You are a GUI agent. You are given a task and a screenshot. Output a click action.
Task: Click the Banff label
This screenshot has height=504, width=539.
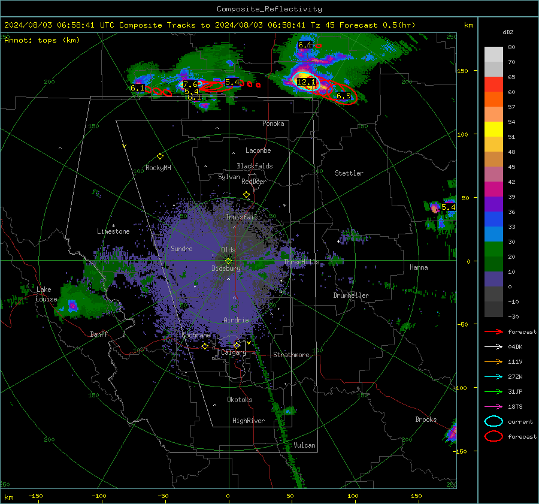click(x=99, y=334)
